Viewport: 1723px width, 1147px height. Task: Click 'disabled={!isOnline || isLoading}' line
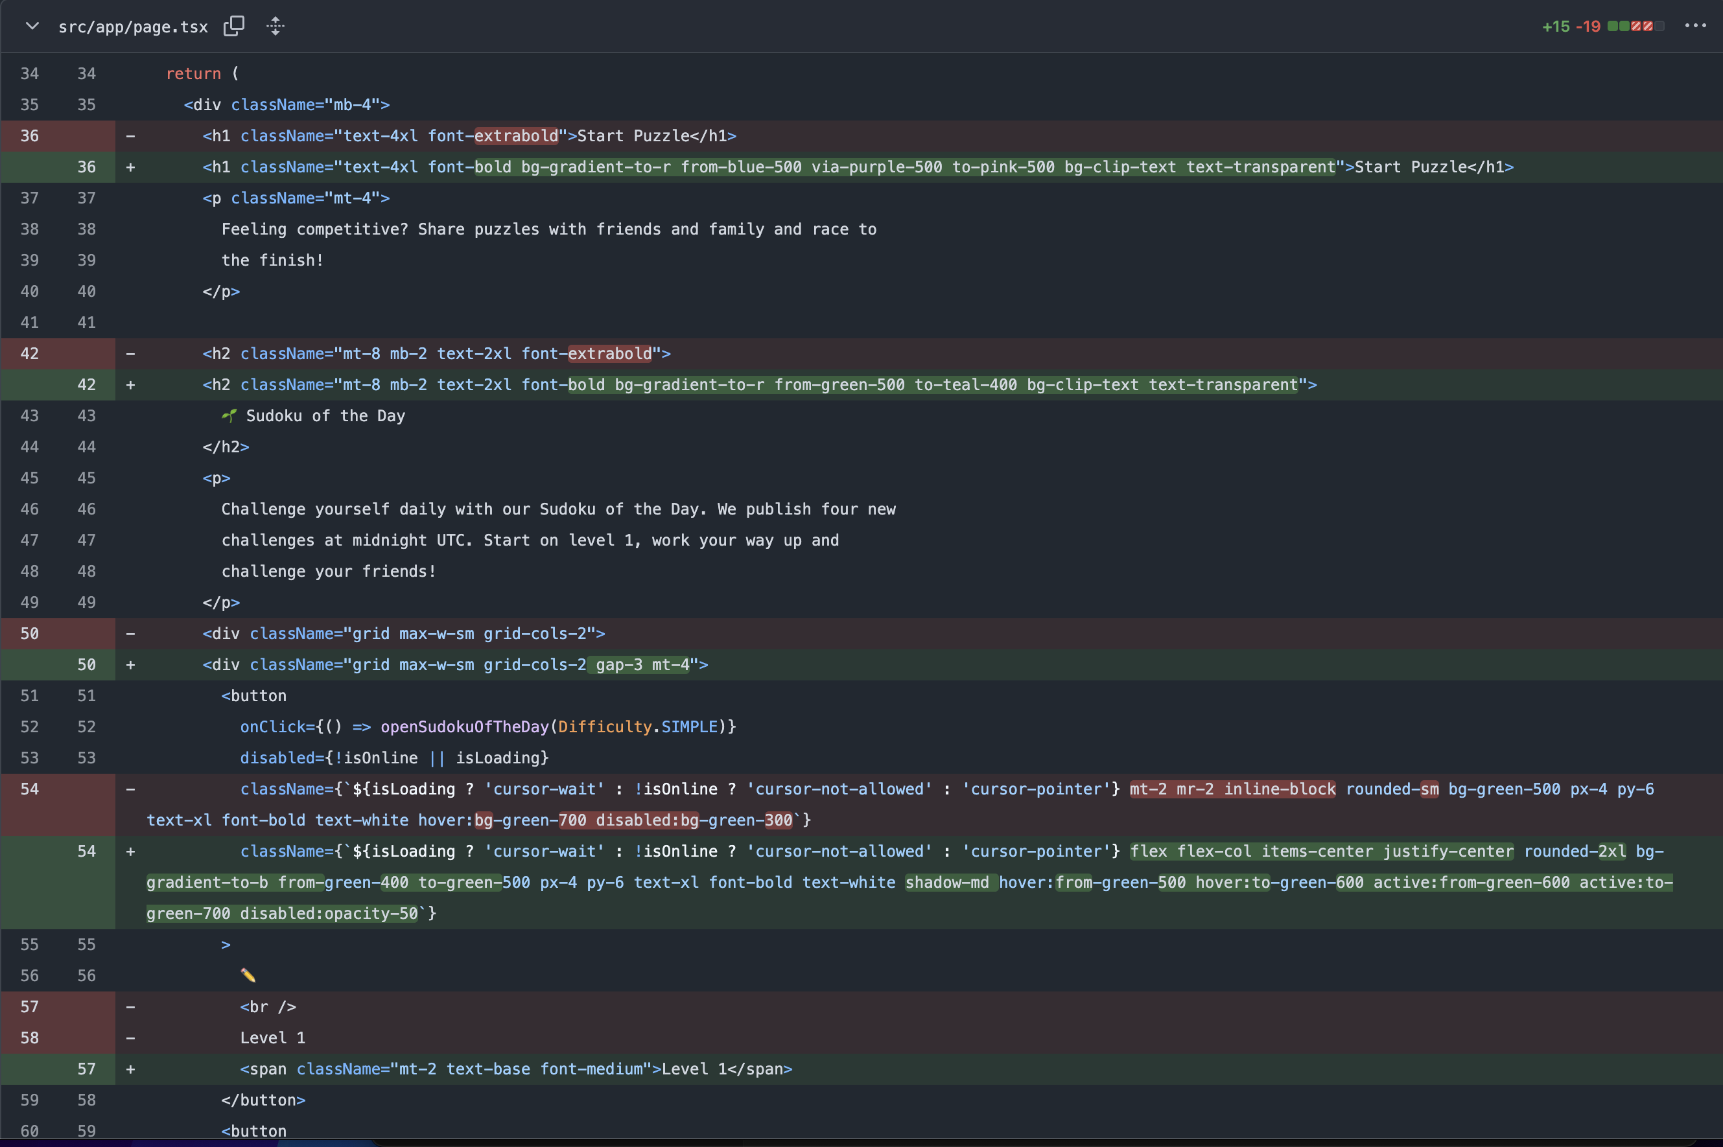[394, 758]
